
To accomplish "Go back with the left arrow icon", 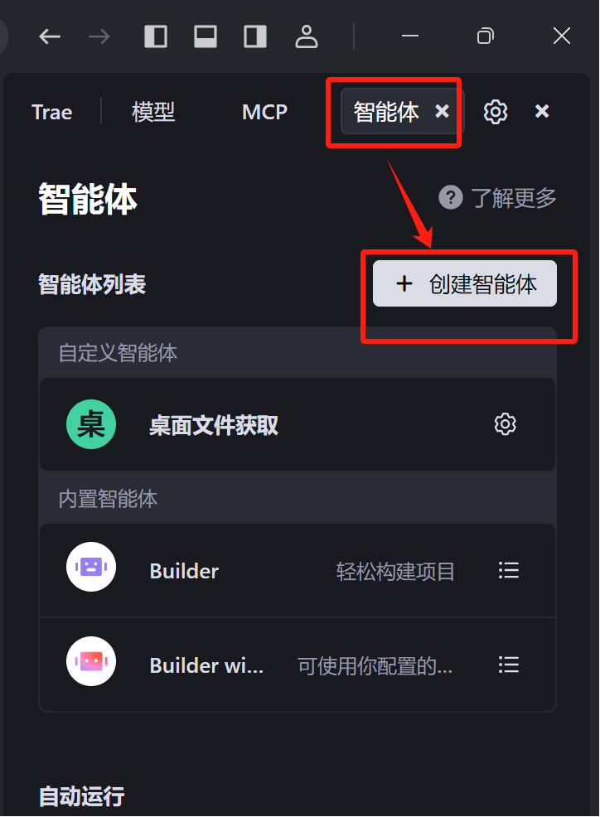I will (x=50, y=36).
